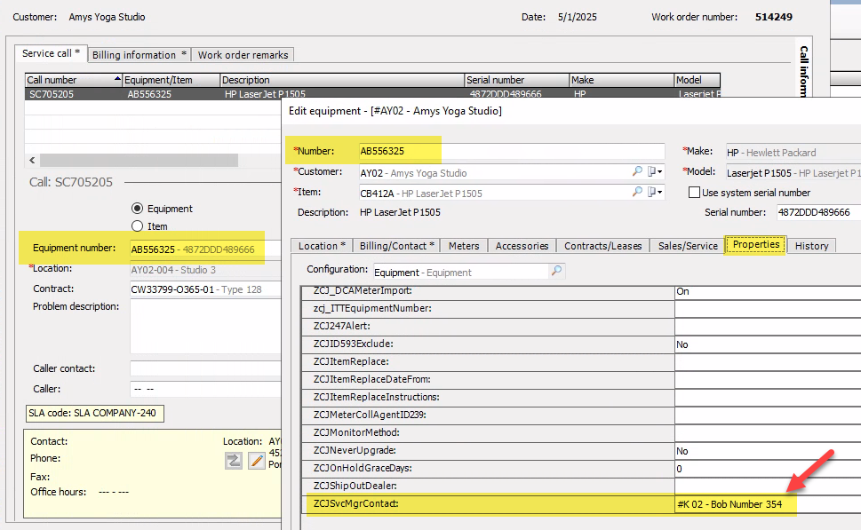Click the Make field HP - Hewlett Packard
Image resolution: width=861 pixels, height=530 pixels.
pos(793,152)
